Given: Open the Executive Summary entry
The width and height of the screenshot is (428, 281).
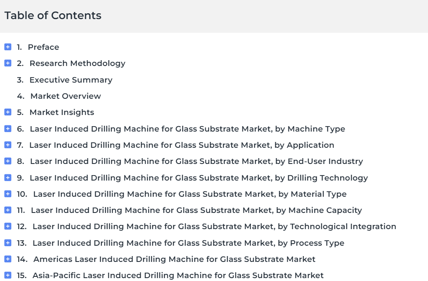Looking at the screenshot, I should (71, 80).
